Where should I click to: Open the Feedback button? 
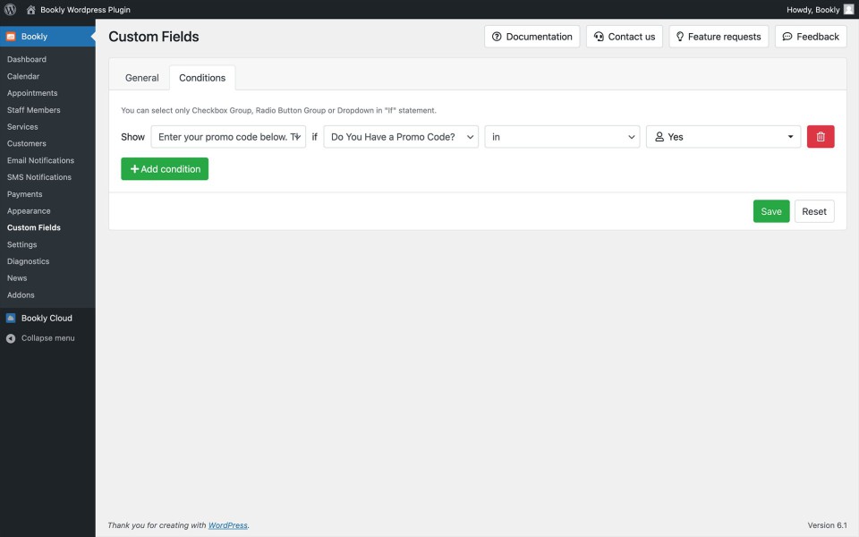coord(810,37)
